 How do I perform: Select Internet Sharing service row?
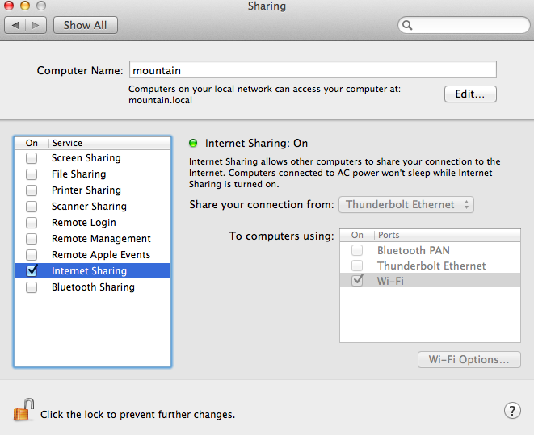coord(92,270)
